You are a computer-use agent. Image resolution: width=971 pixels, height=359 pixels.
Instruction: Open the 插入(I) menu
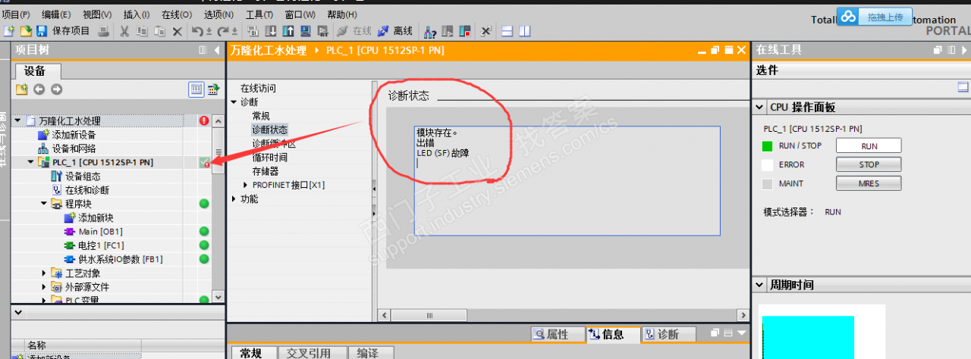pyautogui.click(x=137, y=14)
